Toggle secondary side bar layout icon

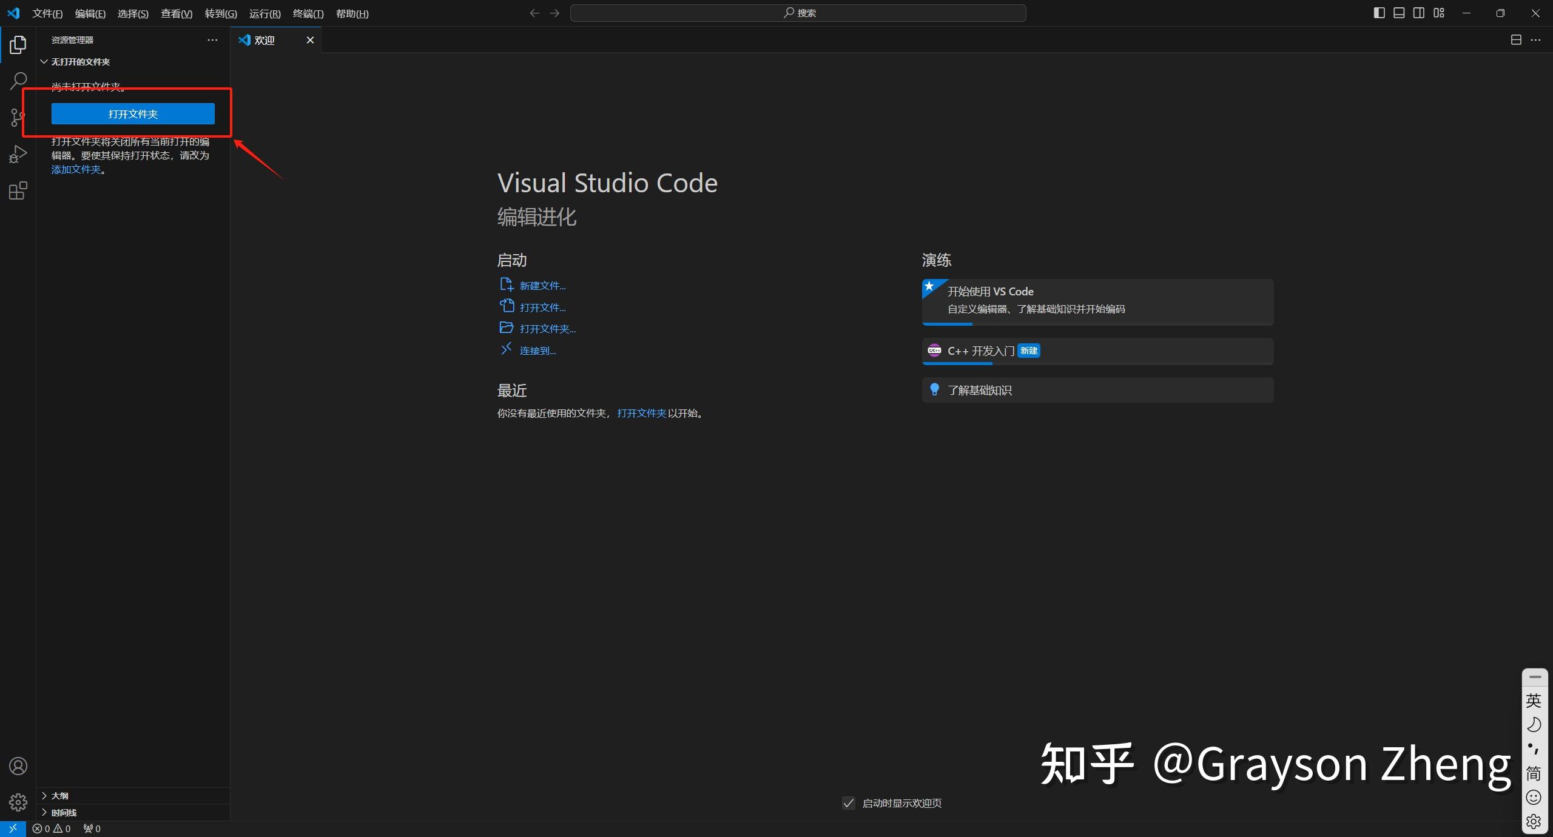coord(1419,13)
